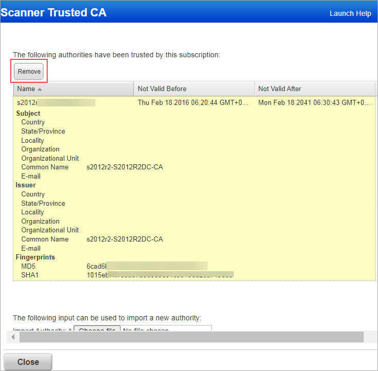Click Issuer Organizational Unit label
The image size is (378, 371).
[x=50, y=230]
